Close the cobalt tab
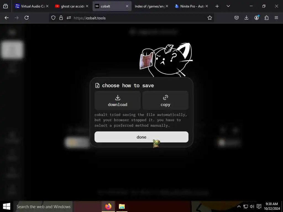 pyautogui.click(x=127, y=6)
